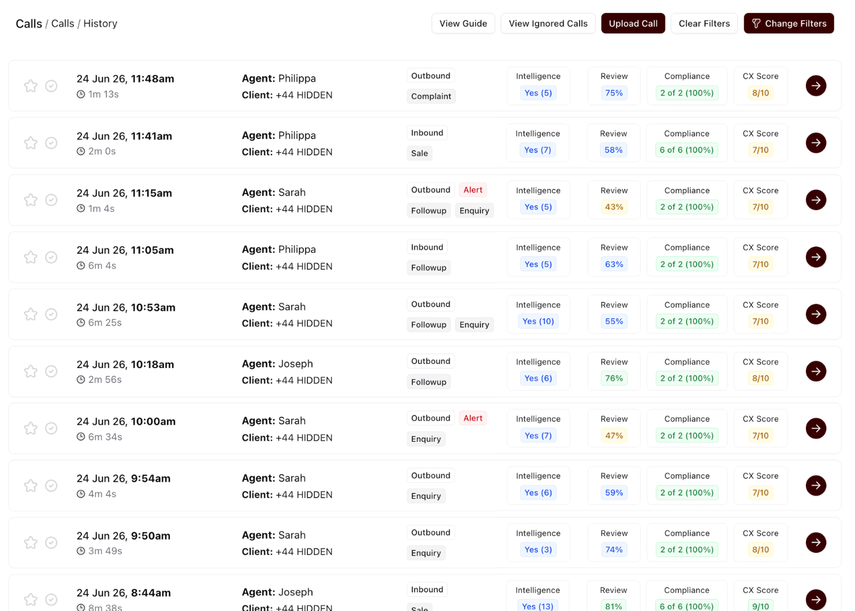Viewport: 855px width, 611px height.
Task: Open the 11:05am call with arrow button
Action: point(816,257)
